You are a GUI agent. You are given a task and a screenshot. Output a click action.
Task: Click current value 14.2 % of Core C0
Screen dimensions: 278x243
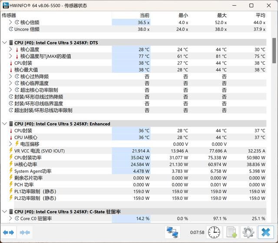click(x=143, y=219)
